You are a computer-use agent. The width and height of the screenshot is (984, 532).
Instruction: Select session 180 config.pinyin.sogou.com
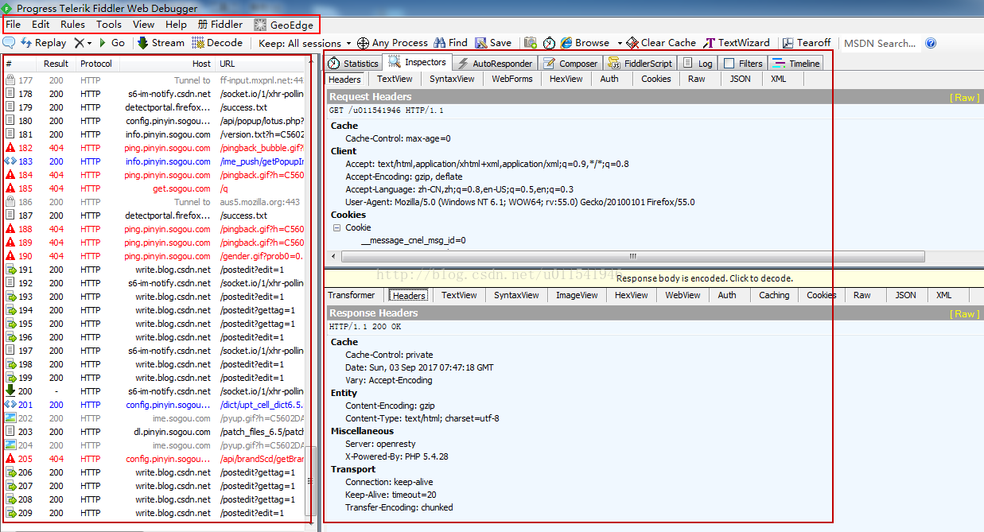pyautogui.click(x=154, y=121)
